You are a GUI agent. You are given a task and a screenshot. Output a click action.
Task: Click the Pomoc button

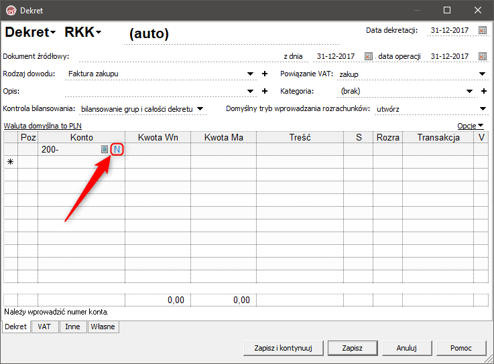tap(461, 348)
